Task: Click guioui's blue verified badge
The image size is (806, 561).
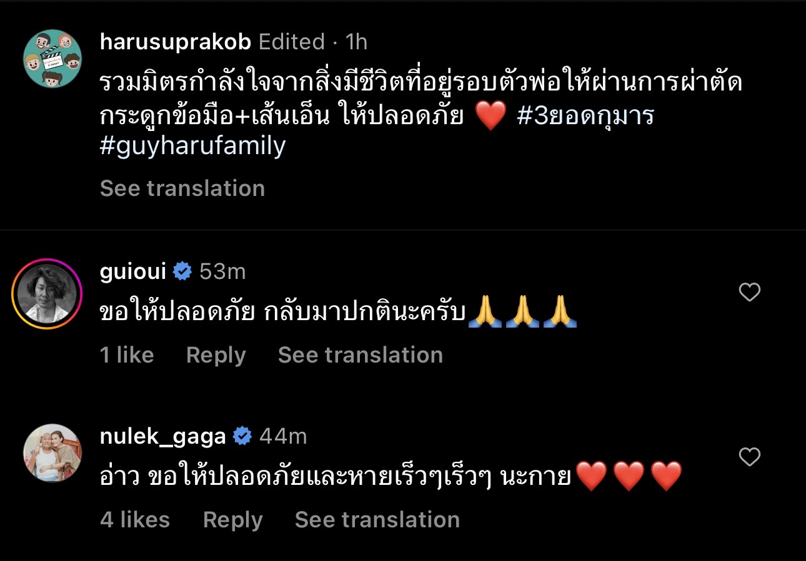Action: click(x=181, y=271)
